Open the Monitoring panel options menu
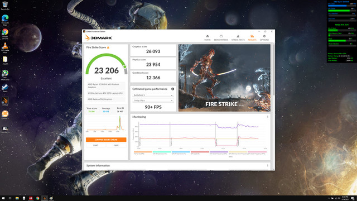 [268, 117]
